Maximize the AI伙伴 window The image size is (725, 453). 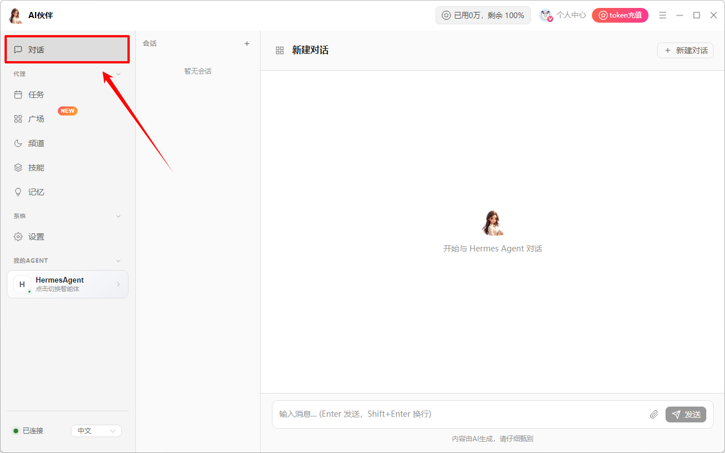697,15
